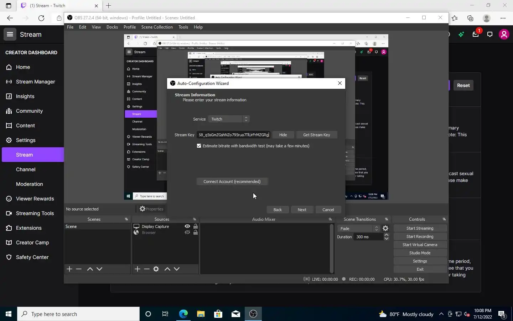
Task: Select Stream settings item in sidebar
Action: [33, 155]
